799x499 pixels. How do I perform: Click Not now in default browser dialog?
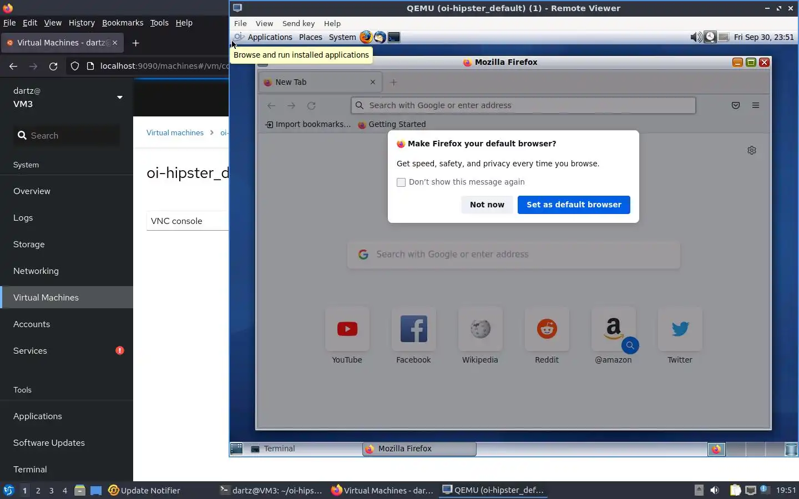pyautogui.click(x=487, y=205)
